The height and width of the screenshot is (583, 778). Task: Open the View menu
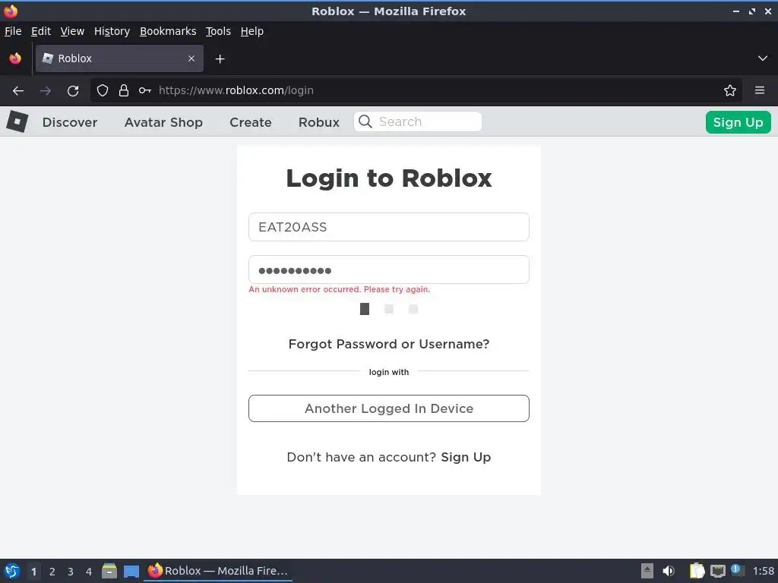(x=72, y=31)
